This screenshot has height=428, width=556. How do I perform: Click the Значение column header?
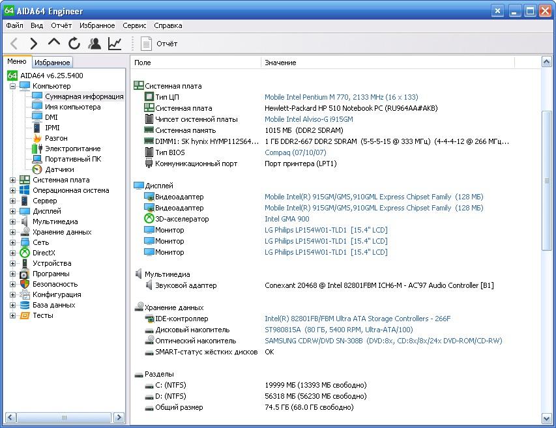point(388,63)
